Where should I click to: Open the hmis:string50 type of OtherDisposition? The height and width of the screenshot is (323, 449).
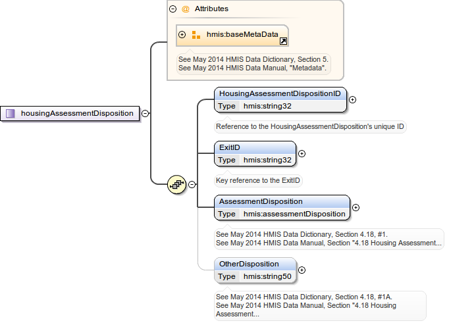pyautogui.click(x=267, y=276)
